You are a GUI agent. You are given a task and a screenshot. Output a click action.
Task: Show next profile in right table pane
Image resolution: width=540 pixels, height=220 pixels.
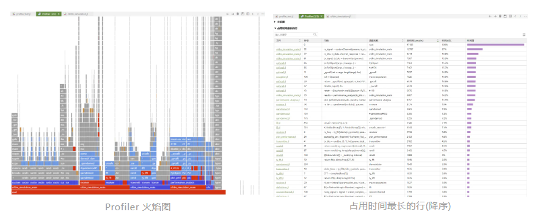(520, 16)
